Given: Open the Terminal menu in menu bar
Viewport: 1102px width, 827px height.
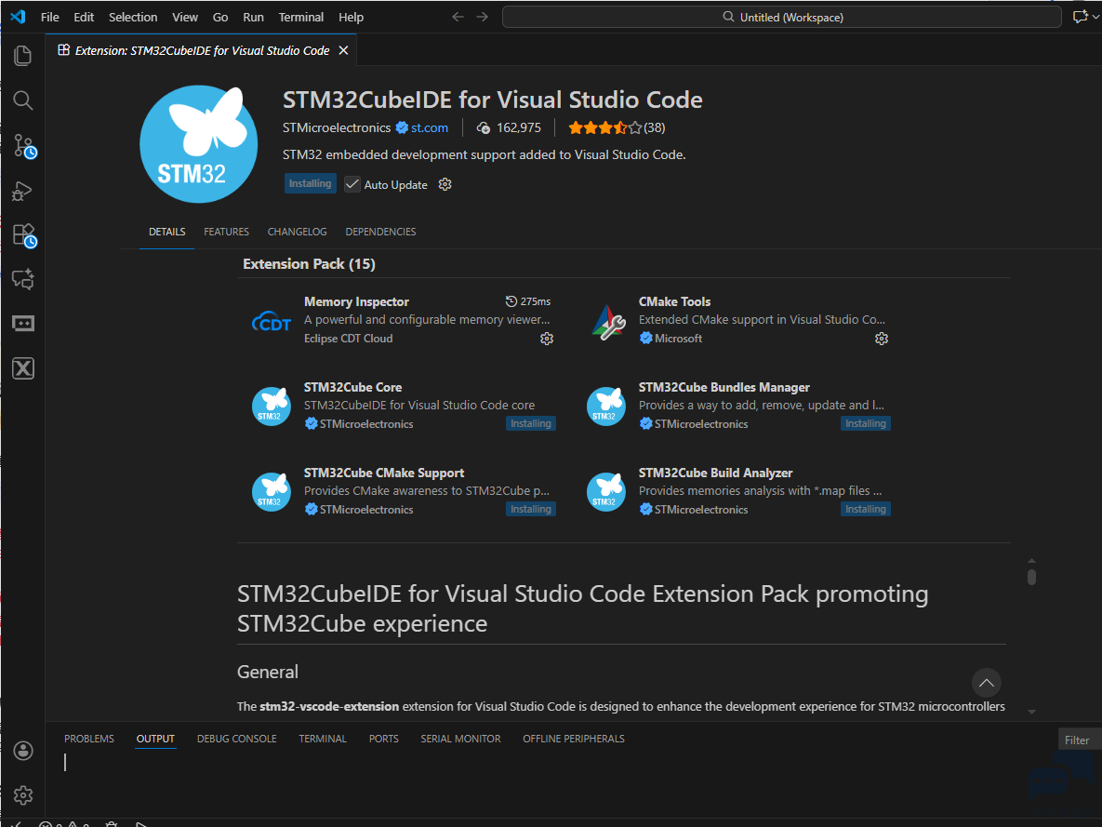Looking at the screenshot, I should [x=300, y=17].
